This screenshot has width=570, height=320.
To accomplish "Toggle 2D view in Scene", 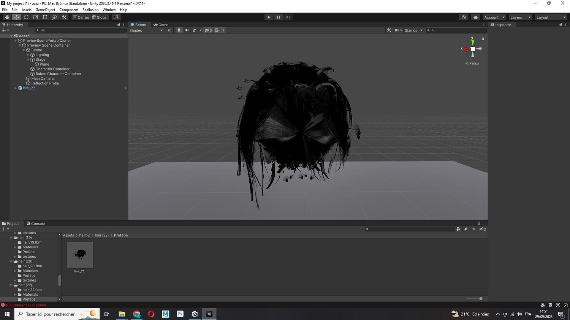I will tap(169, 30).
